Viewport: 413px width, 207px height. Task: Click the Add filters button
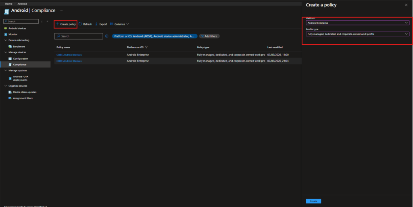point(210,36)
